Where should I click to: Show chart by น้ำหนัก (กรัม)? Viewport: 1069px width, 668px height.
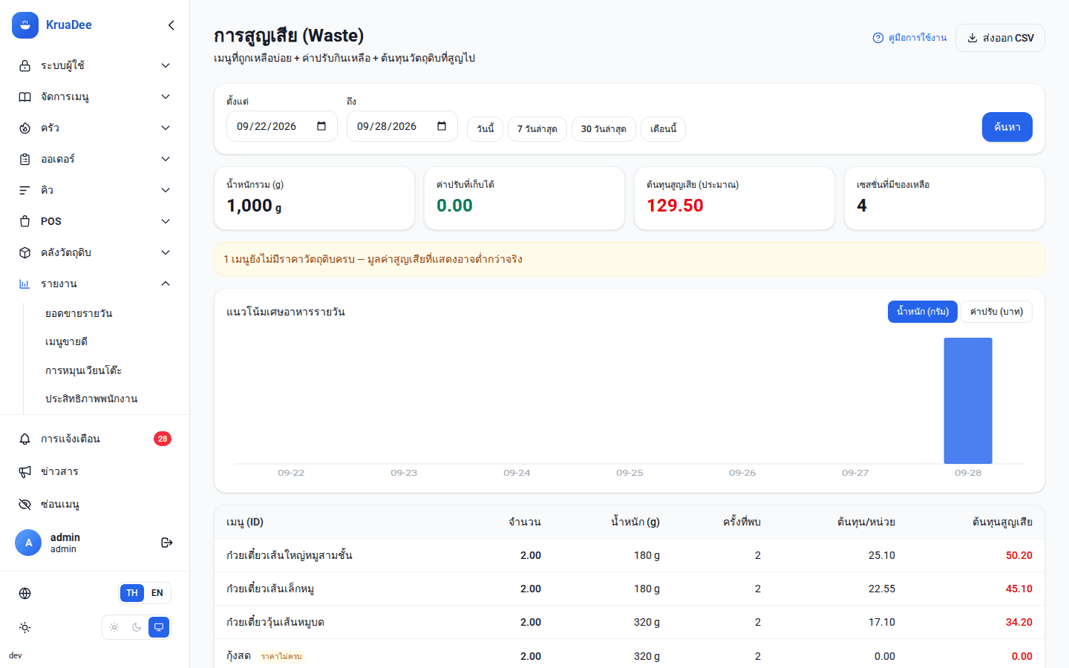923,312
